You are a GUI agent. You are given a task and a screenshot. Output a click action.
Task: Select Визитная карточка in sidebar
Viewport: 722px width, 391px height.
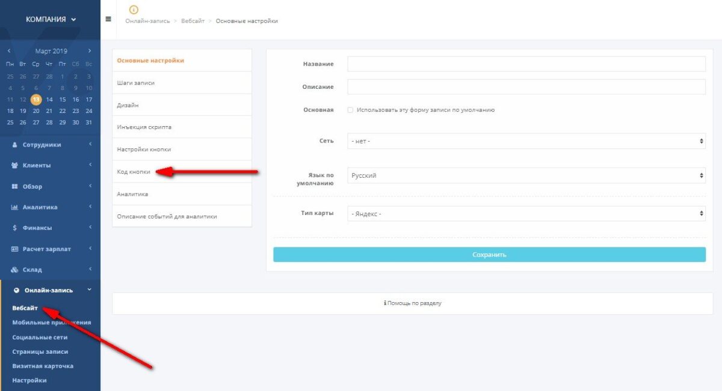(x=43, y=366)
